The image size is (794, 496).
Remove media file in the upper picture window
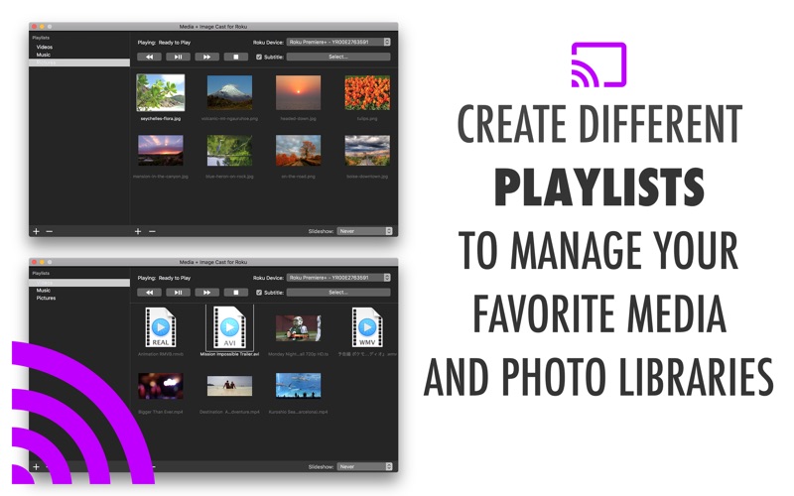[x=152, y=231]
